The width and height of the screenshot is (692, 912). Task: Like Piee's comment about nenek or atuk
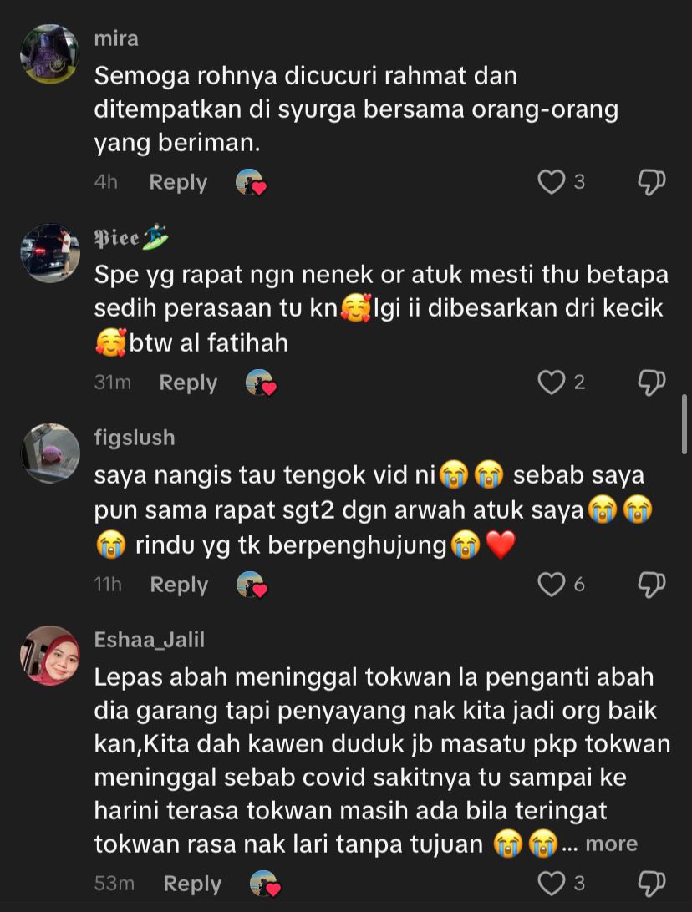tap(551, 383)
